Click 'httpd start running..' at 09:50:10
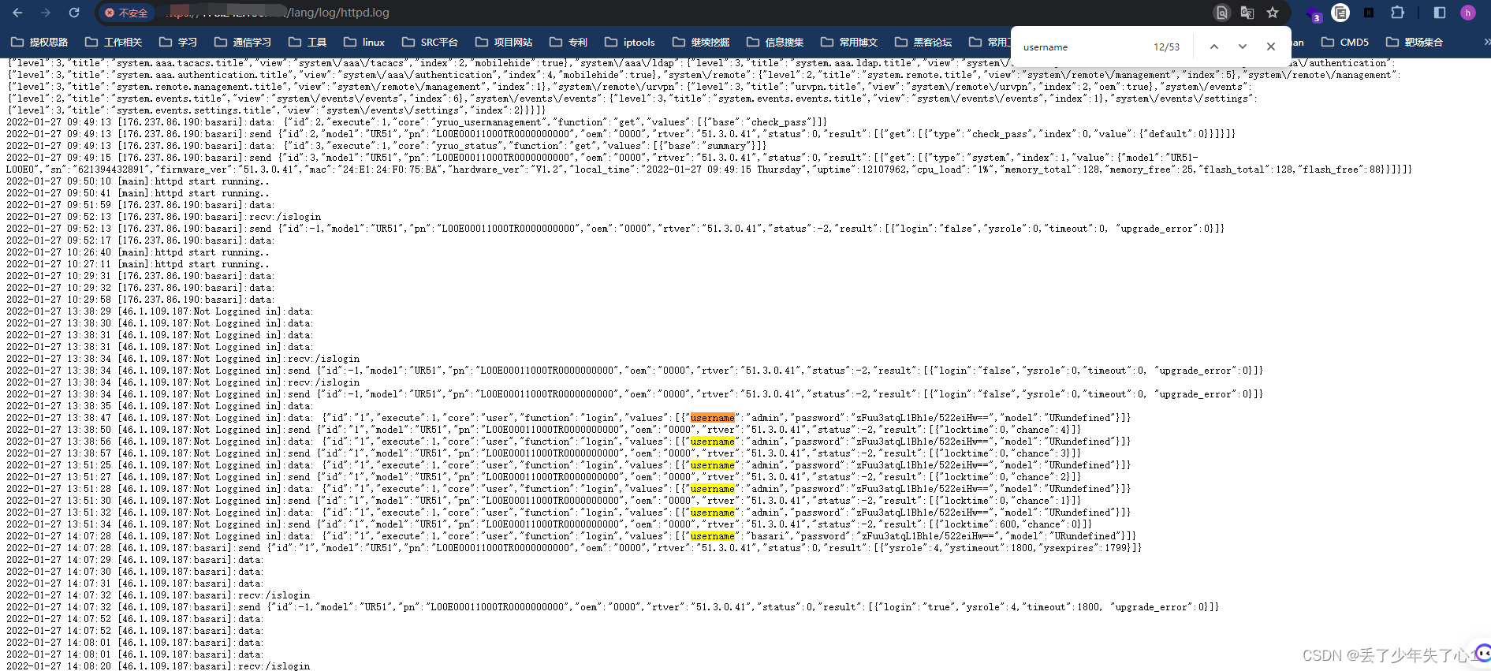Image resolution: width=1491 pixels, height=671 pixels. [x=212, y=181]
